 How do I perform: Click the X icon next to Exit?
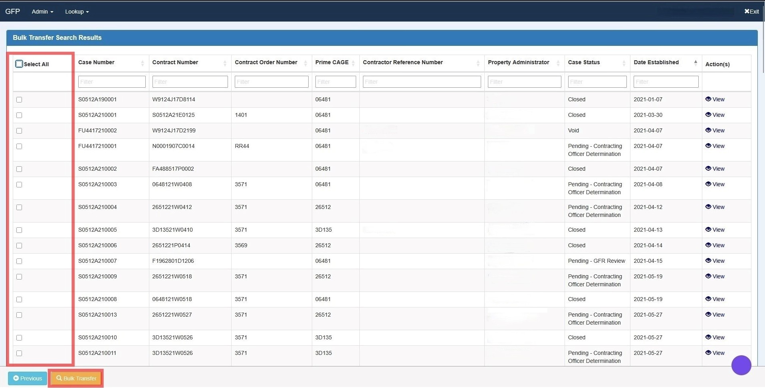pyautogui.click(x=746, y=11)
